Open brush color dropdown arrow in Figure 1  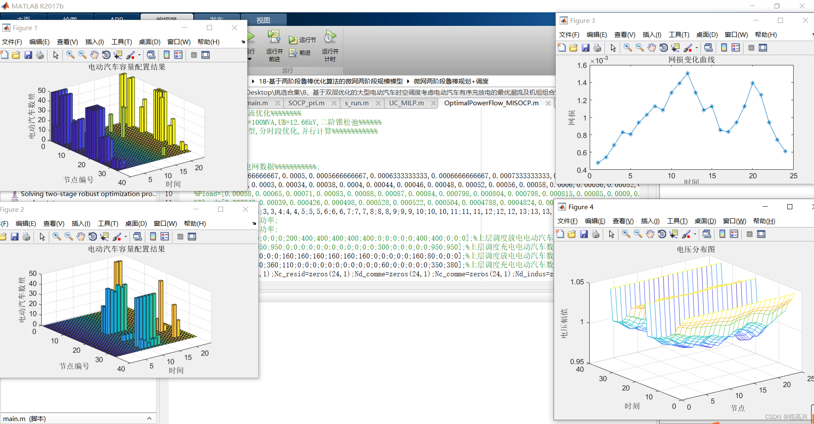tap(139, 55)
